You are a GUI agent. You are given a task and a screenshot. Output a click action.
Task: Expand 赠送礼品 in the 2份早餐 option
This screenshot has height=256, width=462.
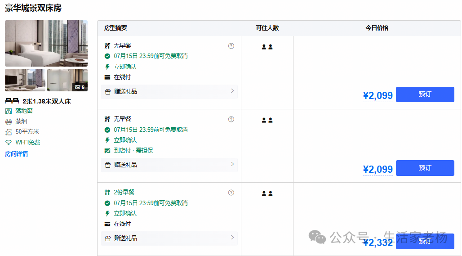coord(169,238)
